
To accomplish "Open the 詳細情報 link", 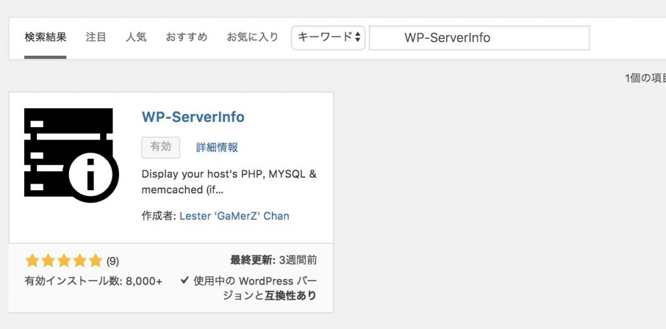I will pyautogui.click(x=217, y=147).
